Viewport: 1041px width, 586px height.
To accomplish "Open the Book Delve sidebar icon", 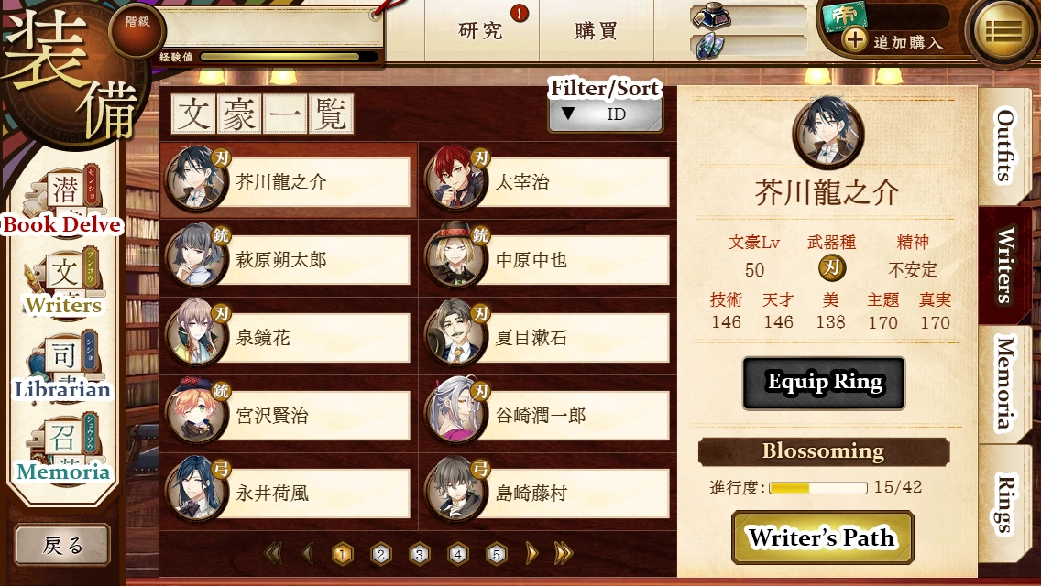I will coord(63,197).
